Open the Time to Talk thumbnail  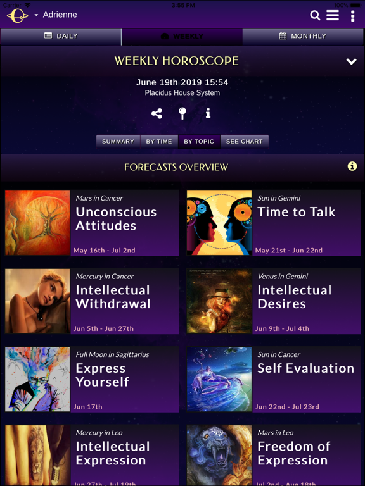[x=219, y=223]
